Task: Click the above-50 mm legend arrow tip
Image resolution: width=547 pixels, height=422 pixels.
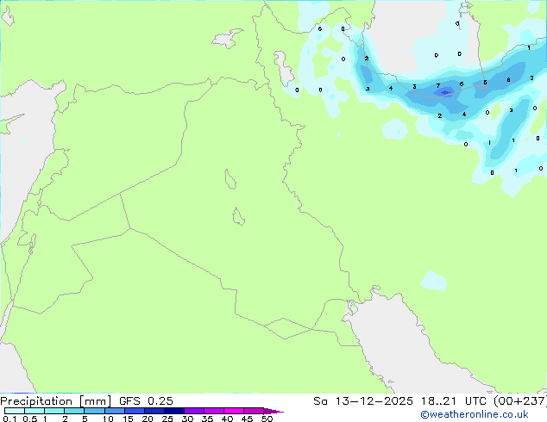Action: click(x=273, y=411)
